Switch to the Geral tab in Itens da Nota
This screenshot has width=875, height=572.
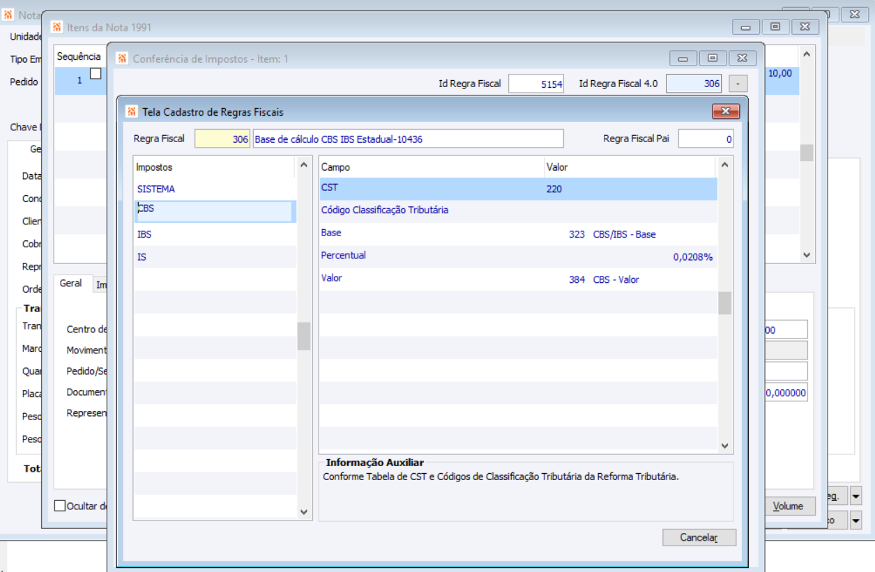(71, 284)
